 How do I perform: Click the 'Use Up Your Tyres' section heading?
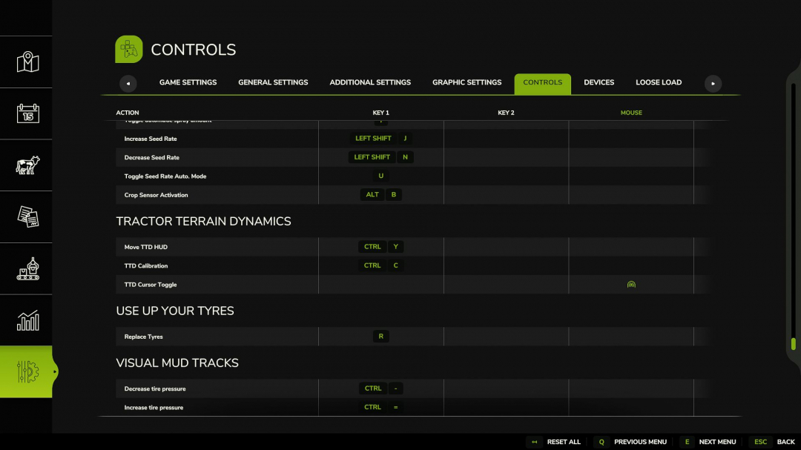[x=175, y=311]
